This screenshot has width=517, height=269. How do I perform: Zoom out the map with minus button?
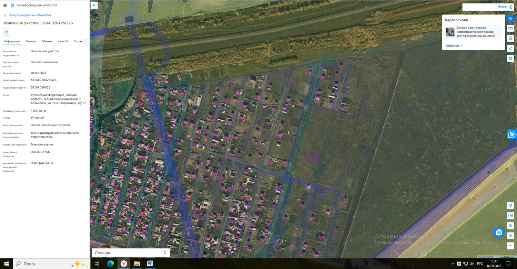[x=510, y=246]
